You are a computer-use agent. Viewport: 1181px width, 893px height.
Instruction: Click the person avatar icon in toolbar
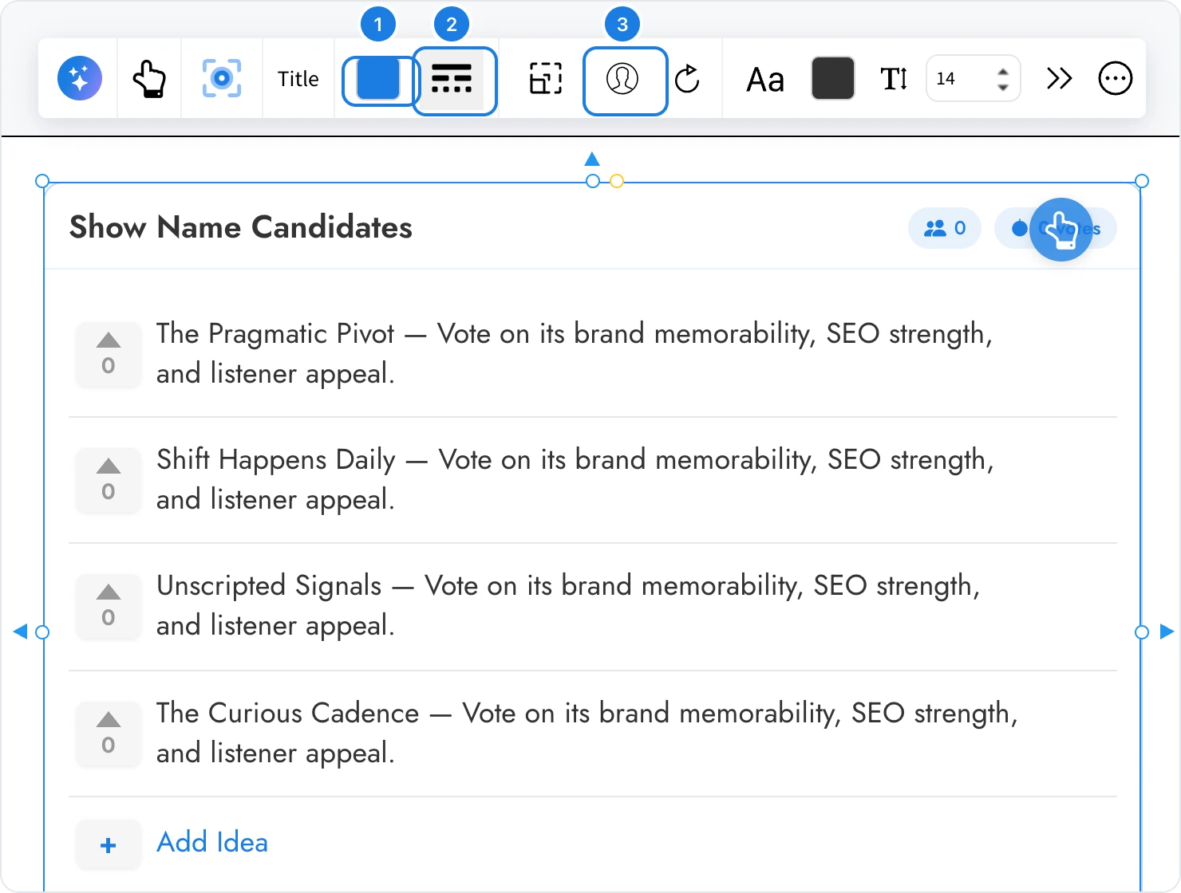pyautogui.click(x=622, y=79)
